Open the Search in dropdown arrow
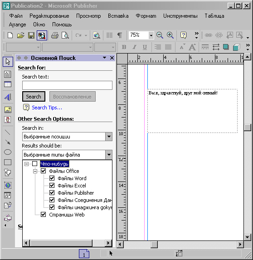This screenshot has width=253, height=260. coord(109,137)
